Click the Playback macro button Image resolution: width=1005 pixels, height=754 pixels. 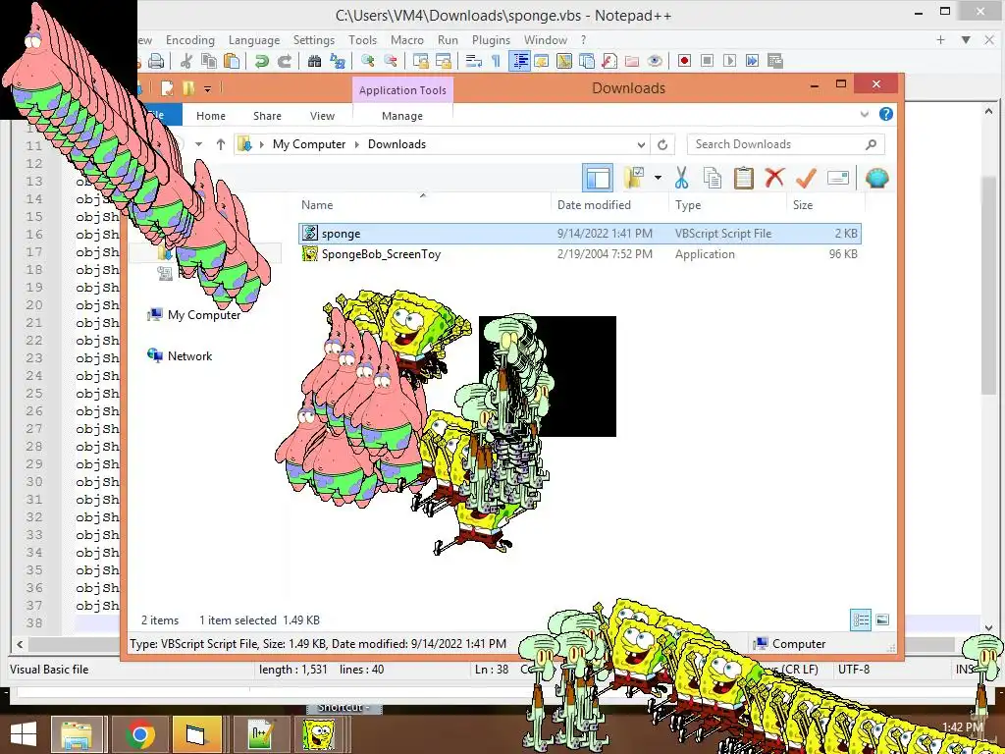pyautogui.click(x=729, y=61)
